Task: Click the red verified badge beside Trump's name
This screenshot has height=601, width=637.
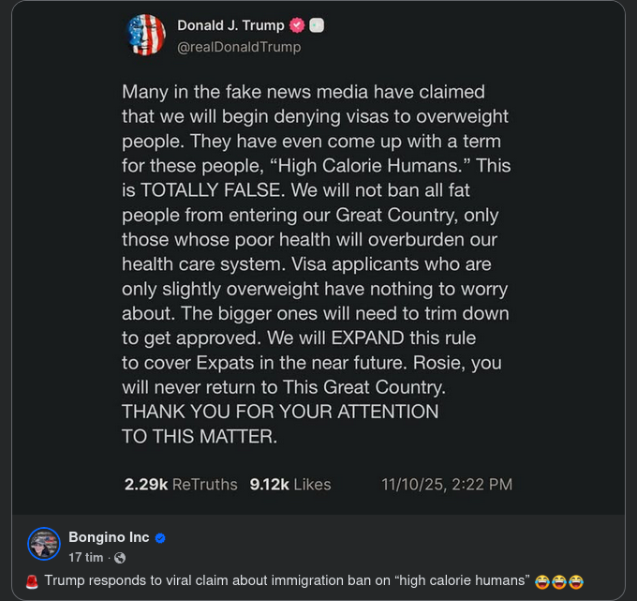Action: tap(299, 25)
